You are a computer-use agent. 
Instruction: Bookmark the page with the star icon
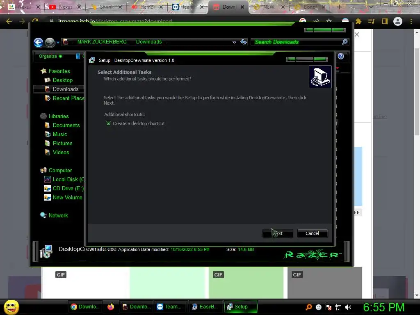coord(329,21)
